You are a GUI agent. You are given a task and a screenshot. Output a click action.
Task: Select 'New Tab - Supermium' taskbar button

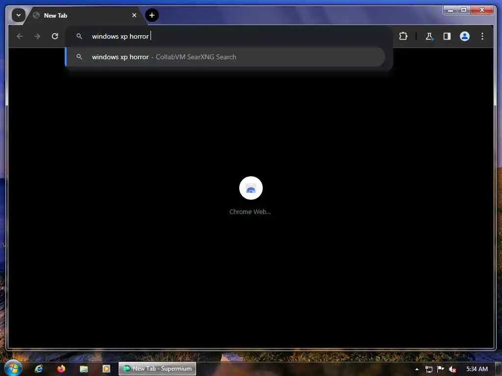157,369
